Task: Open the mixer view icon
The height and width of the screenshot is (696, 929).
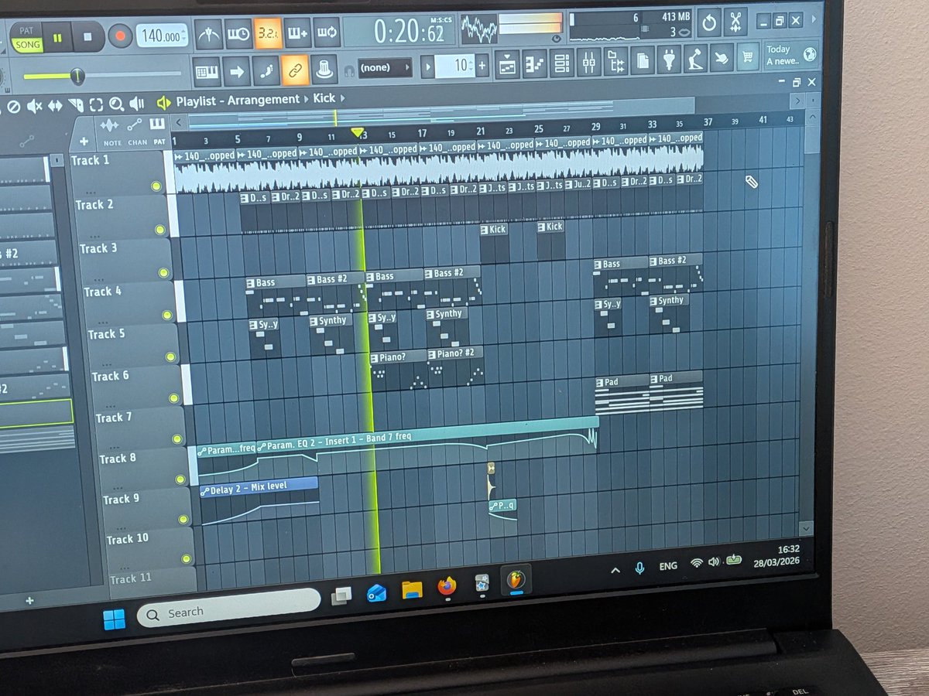Action: point(589,61)
